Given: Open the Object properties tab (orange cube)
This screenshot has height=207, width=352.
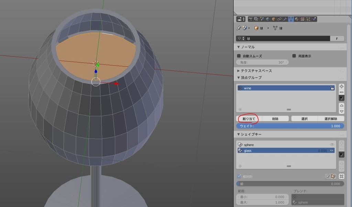Looking at the screenshot, I should (x=274, y=19).
